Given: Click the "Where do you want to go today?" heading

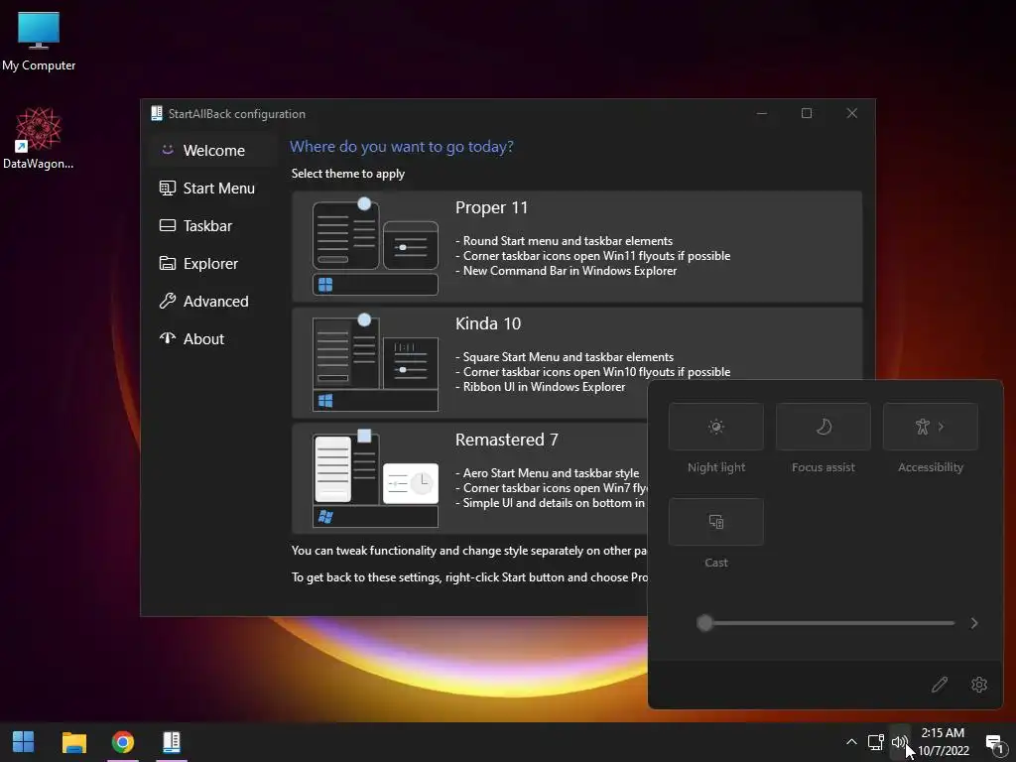Looking at the screenshot, I should 402,147.
